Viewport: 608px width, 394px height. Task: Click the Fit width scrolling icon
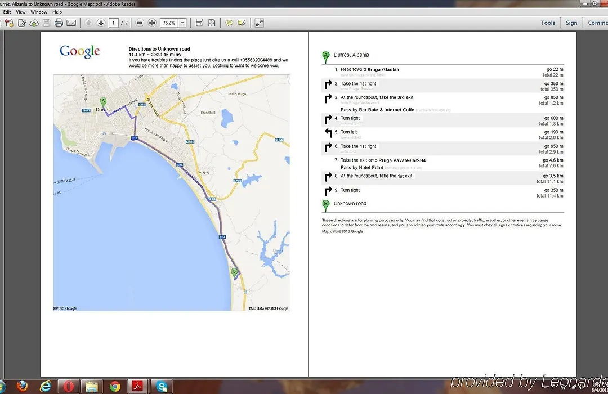point(199,23)
